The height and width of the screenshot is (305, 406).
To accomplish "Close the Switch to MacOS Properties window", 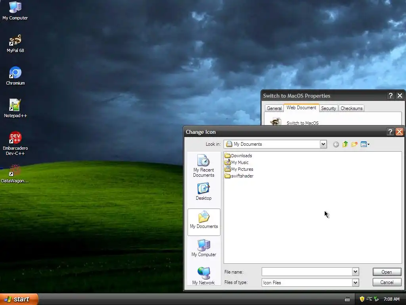I will 400,96.
